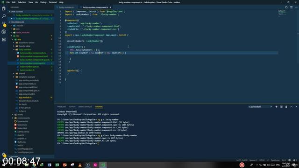Viewport: 299px width, 168px height.
Task: Open lucky-number.component.html in the explorer tree
Action: coord(34,56)
